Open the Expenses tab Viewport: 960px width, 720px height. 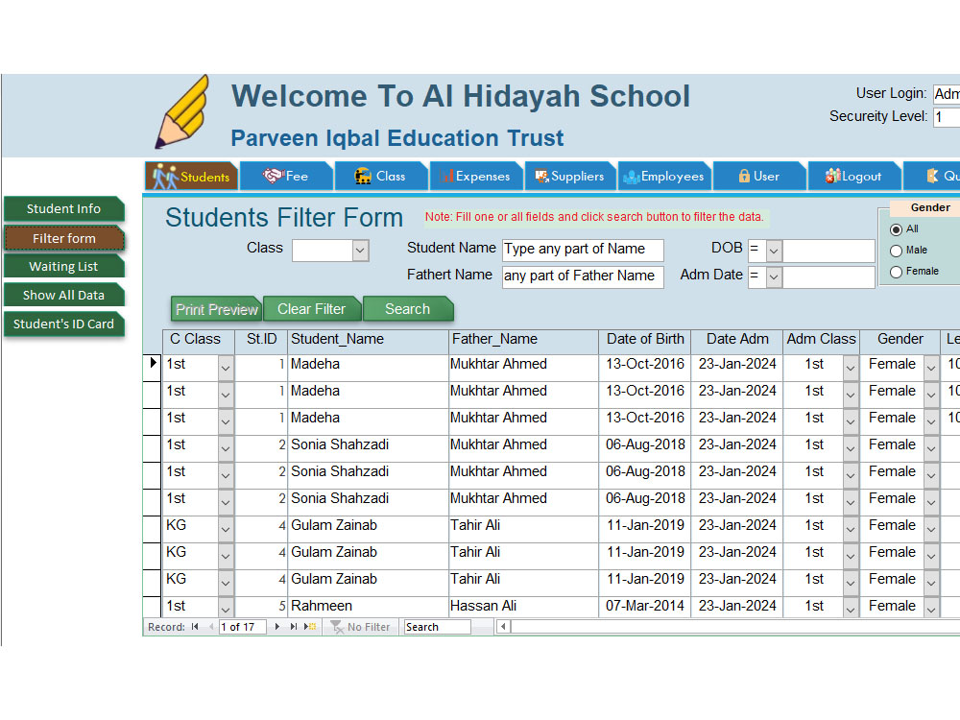coord(476,177)
